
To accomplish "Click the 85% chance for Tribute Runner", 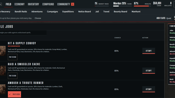I will pyautogui.click(x=116, y=89).
